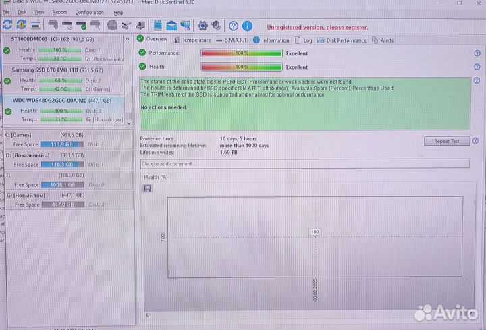Click the 'Click to add comment' field
This screenshot has width=486, height=330.
click(x=305, y=163)
